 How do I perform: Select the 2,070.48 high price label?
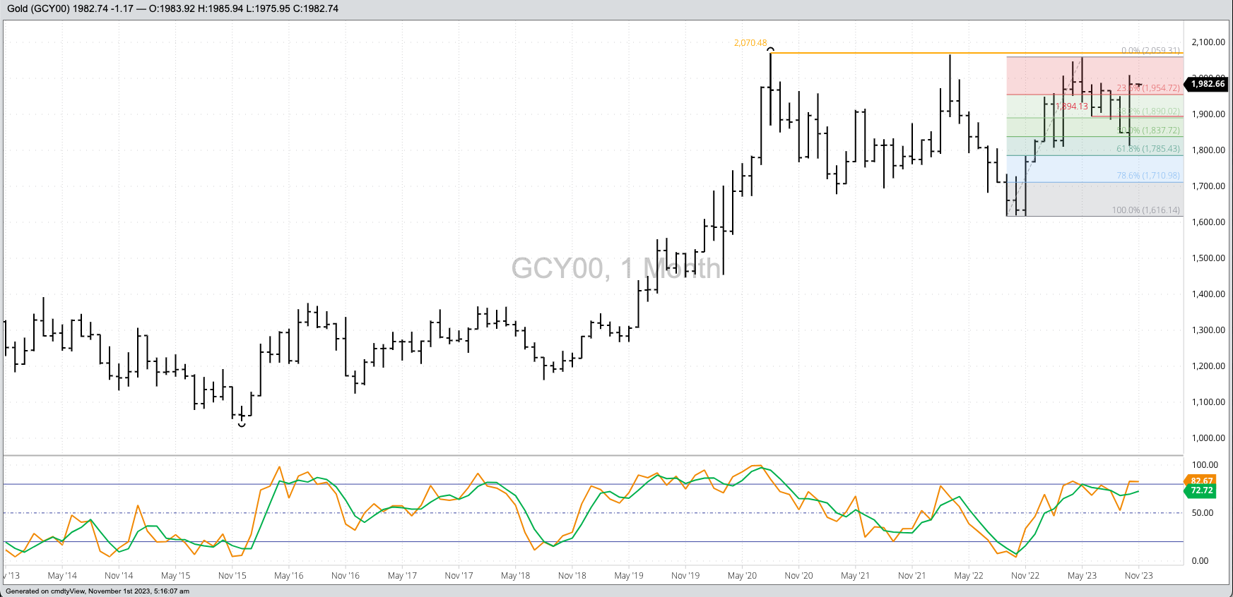[x=750, y=43]
